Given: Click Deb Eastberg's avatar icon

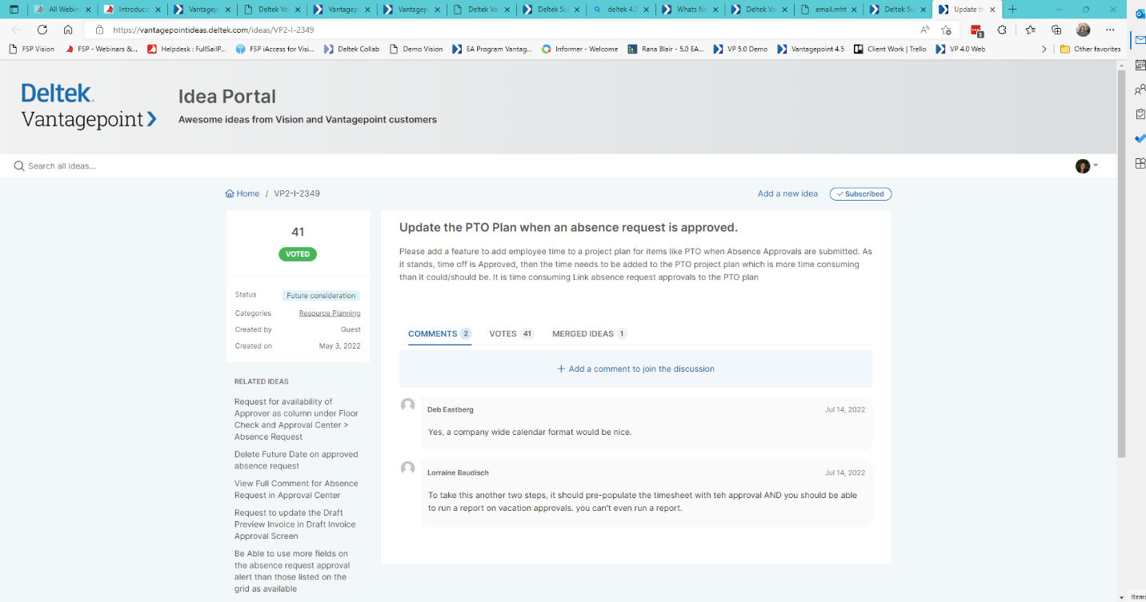Looking at the screenshot, I should click(x=408, y=405).
